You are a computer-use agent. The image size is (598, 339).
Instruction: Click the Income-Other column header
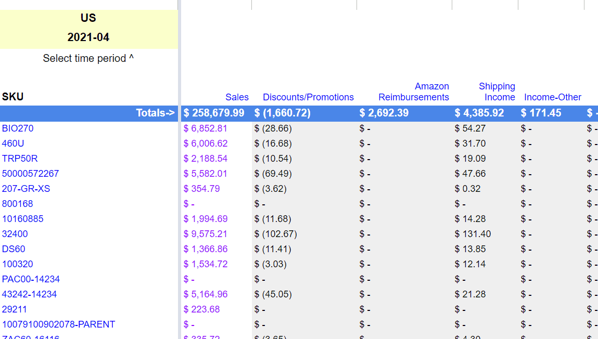click(552, 97)
